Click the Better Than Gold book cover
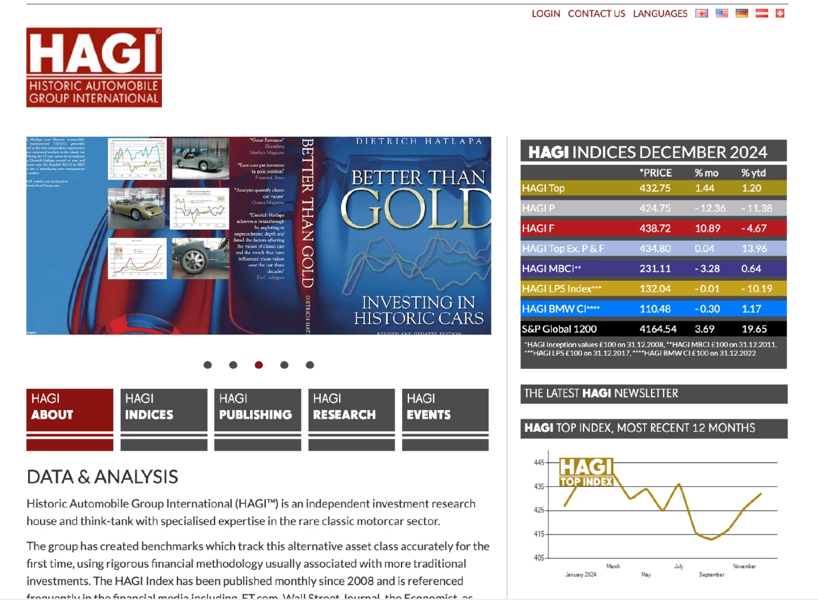 (403, 236)
